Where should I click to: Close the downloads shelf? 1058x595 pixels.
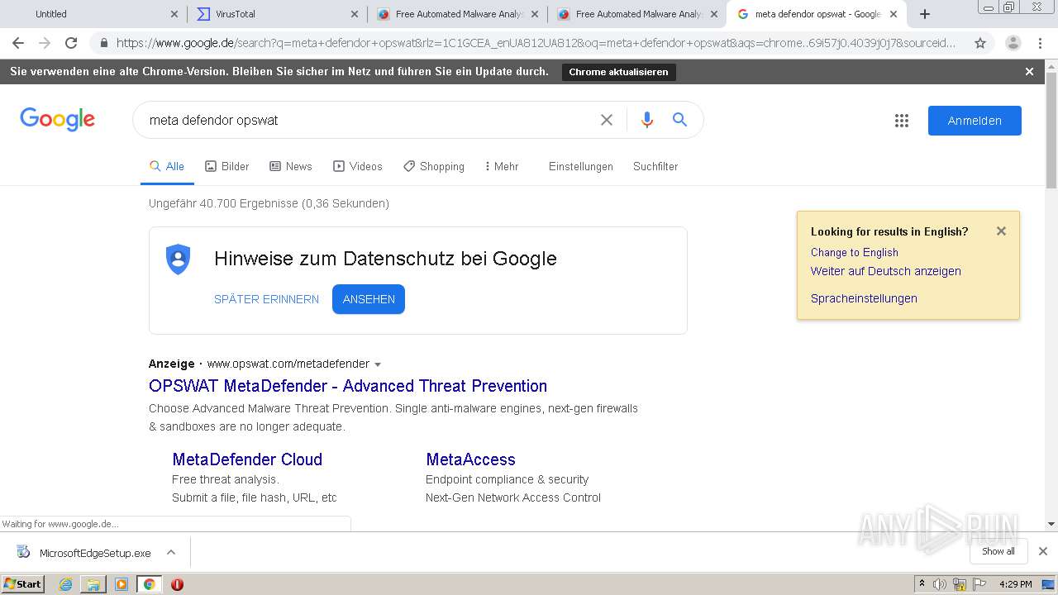1043,551
